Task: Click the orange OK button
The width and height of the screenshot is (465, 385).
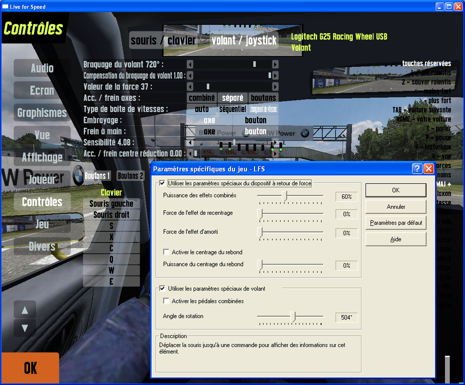Action: click(30, 368)
